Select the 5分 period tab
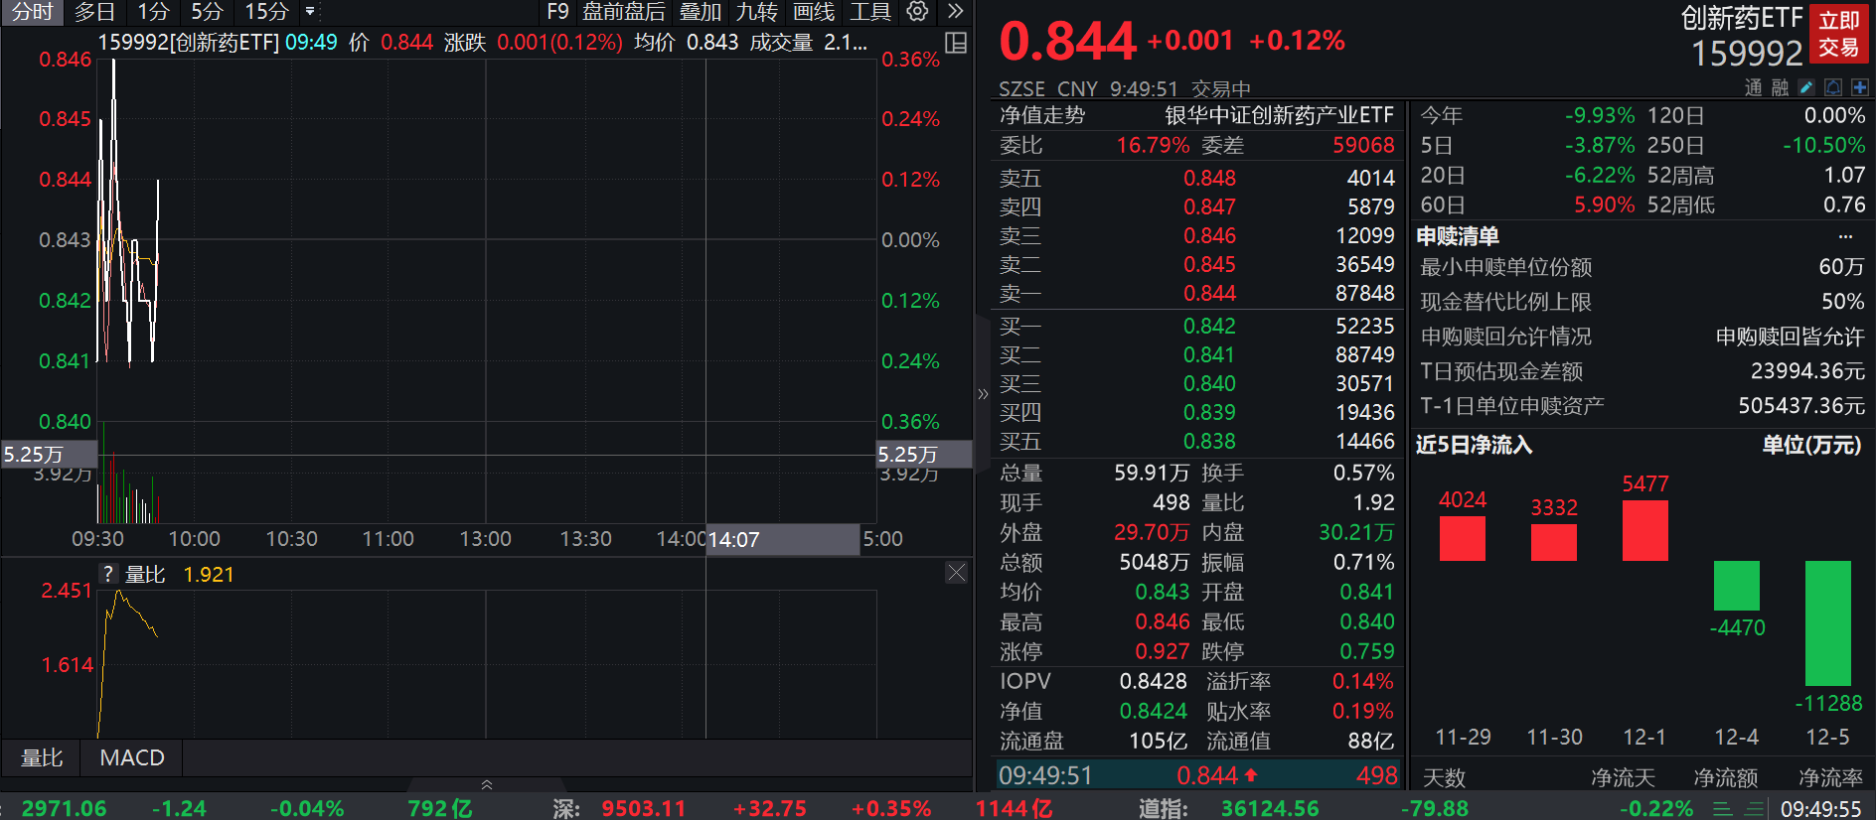The image size is (1876, 820). pyautogui.click(x=207, y=12)
